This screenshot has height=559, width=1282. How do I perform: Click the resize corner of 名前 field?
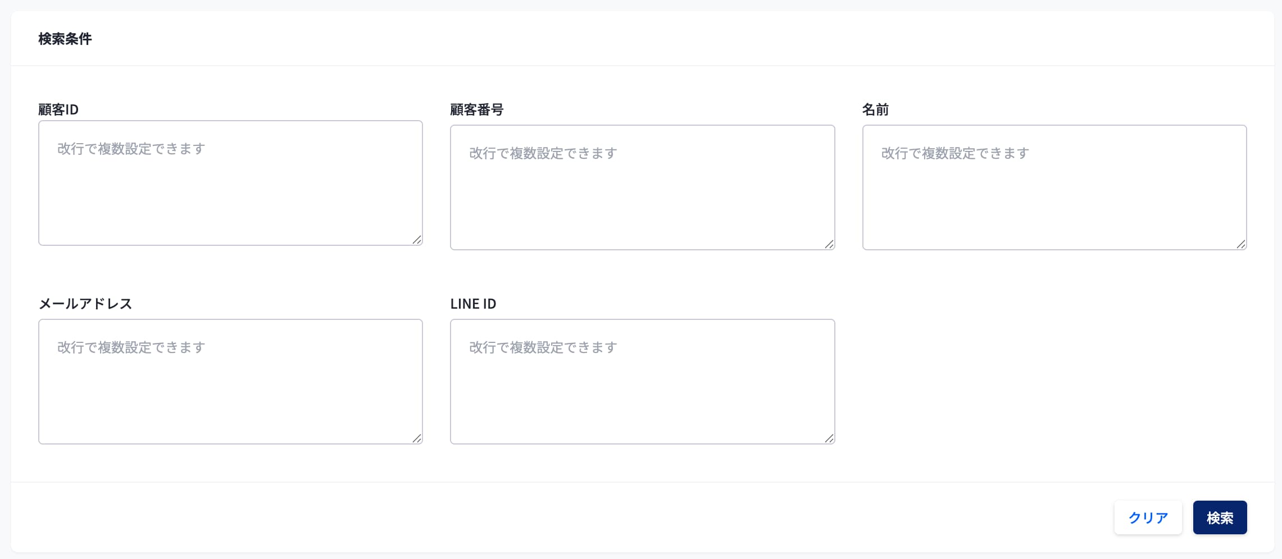tap(1241, 244)
